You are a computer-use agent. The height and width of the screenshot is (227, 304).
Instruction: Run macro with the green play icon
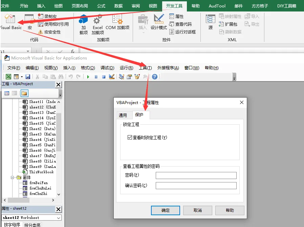[x=88, y=77]
